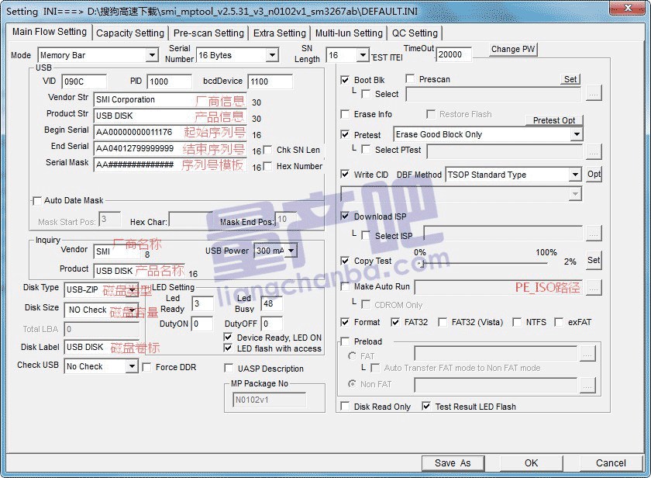Click the PID input field

coord(170,81)
